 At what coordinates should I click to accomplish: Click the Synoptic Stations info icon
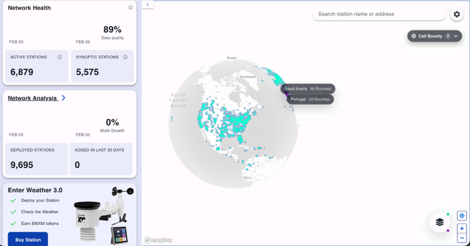(x=125, y=57)
